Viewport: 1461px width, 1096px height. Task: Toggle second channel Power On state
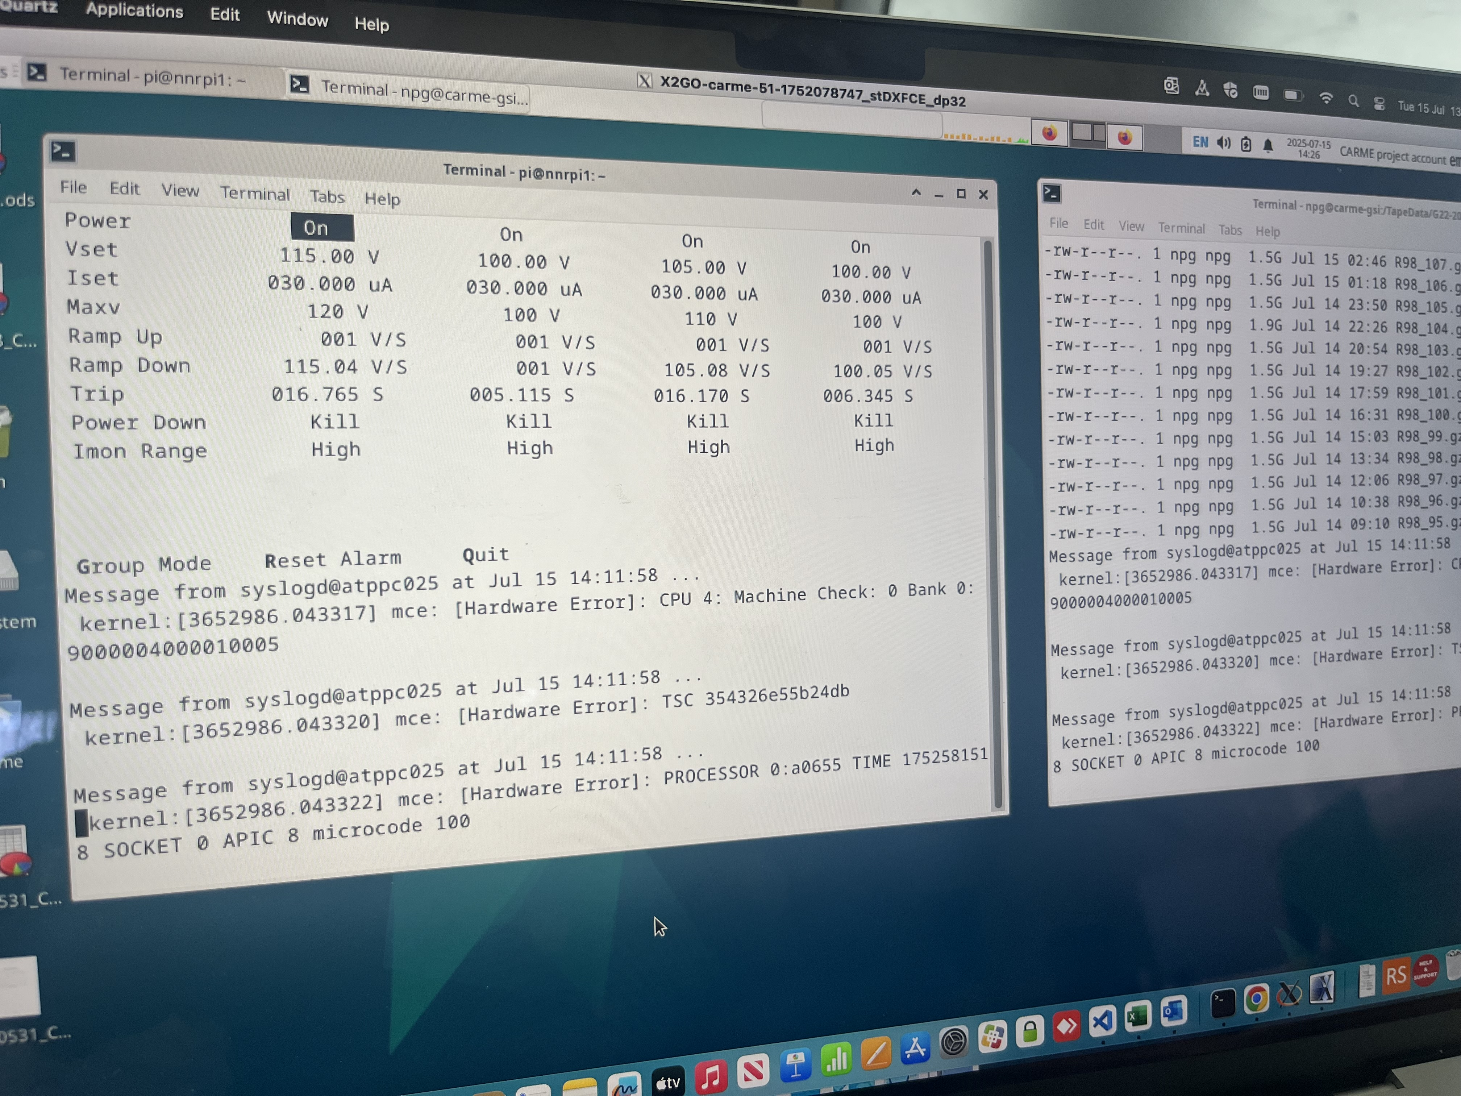click(x=511, y=234)
